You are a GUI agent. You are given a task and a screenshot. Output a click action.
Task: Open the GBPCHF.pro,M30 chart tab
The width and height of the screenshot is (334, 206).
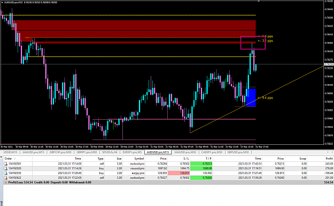click(x=60, y=152)
